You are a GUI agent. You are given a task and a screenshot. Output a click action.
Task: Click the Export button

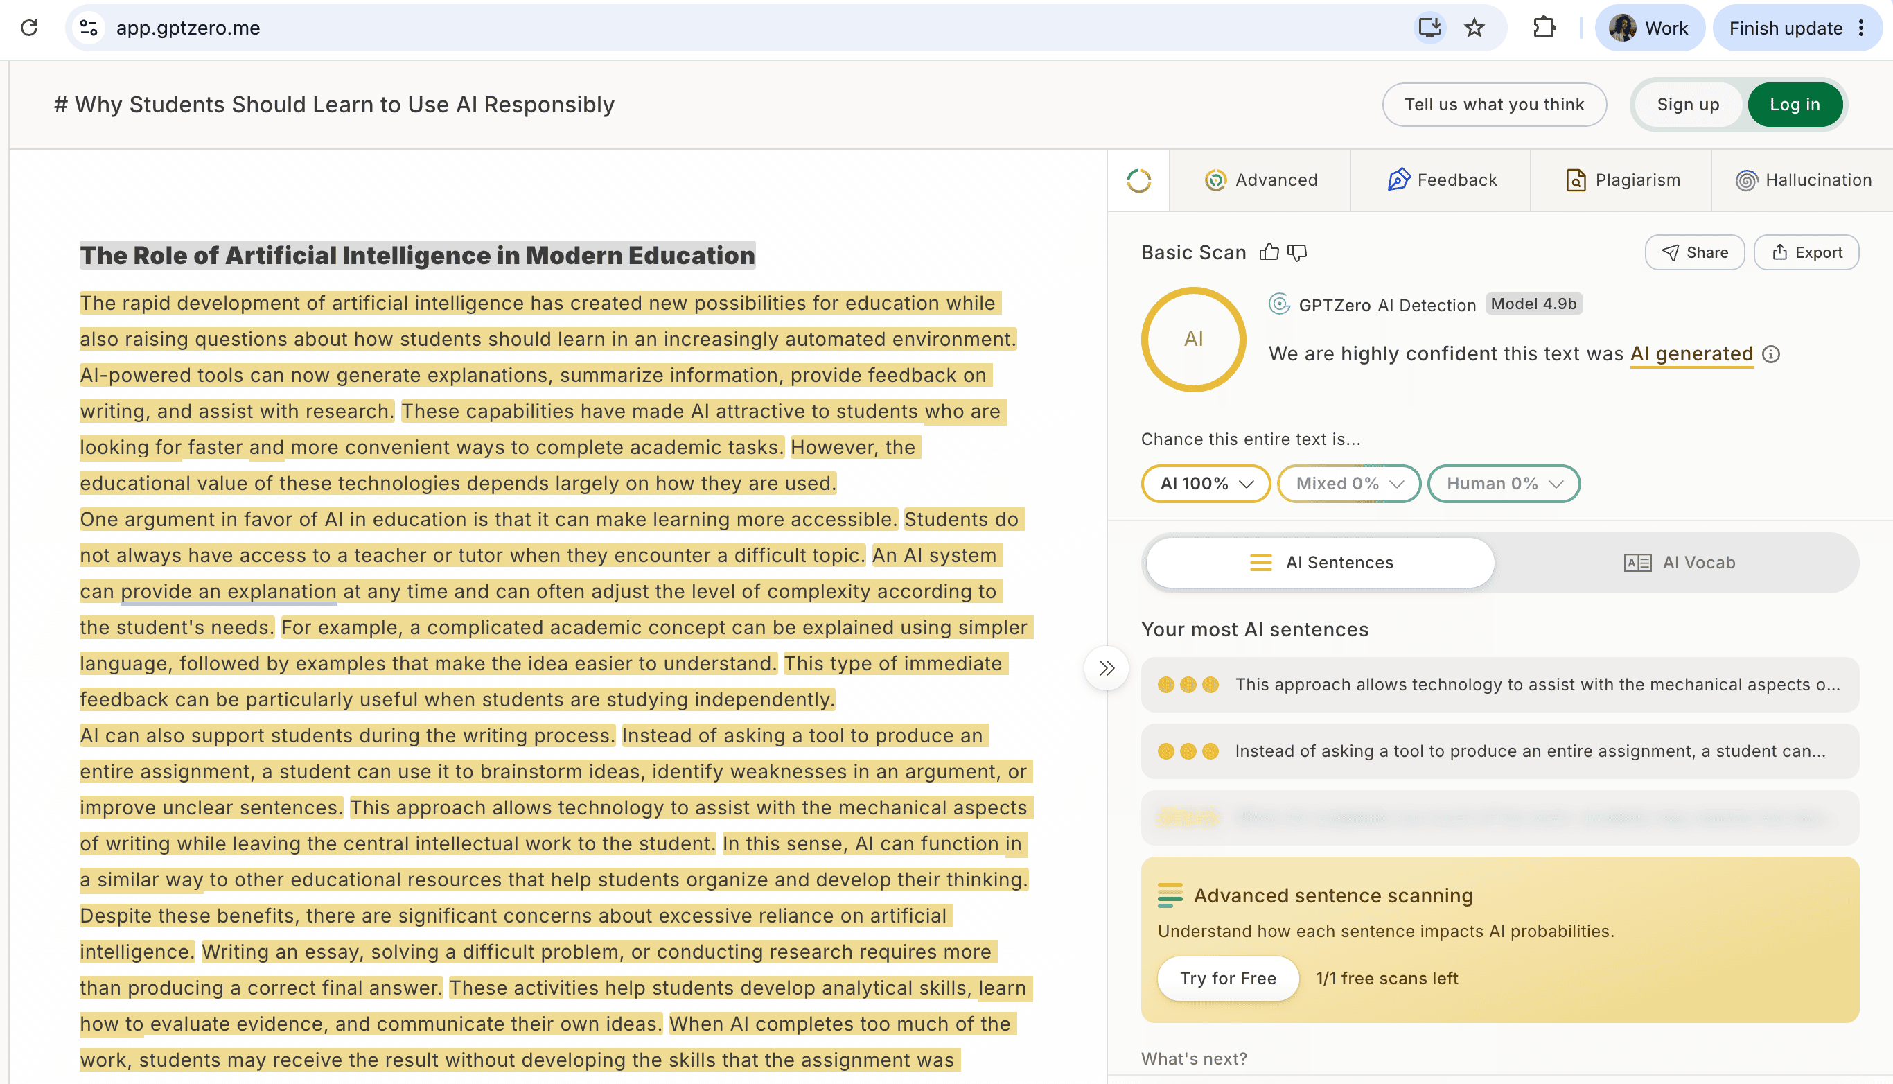[x=1806, y=252]
